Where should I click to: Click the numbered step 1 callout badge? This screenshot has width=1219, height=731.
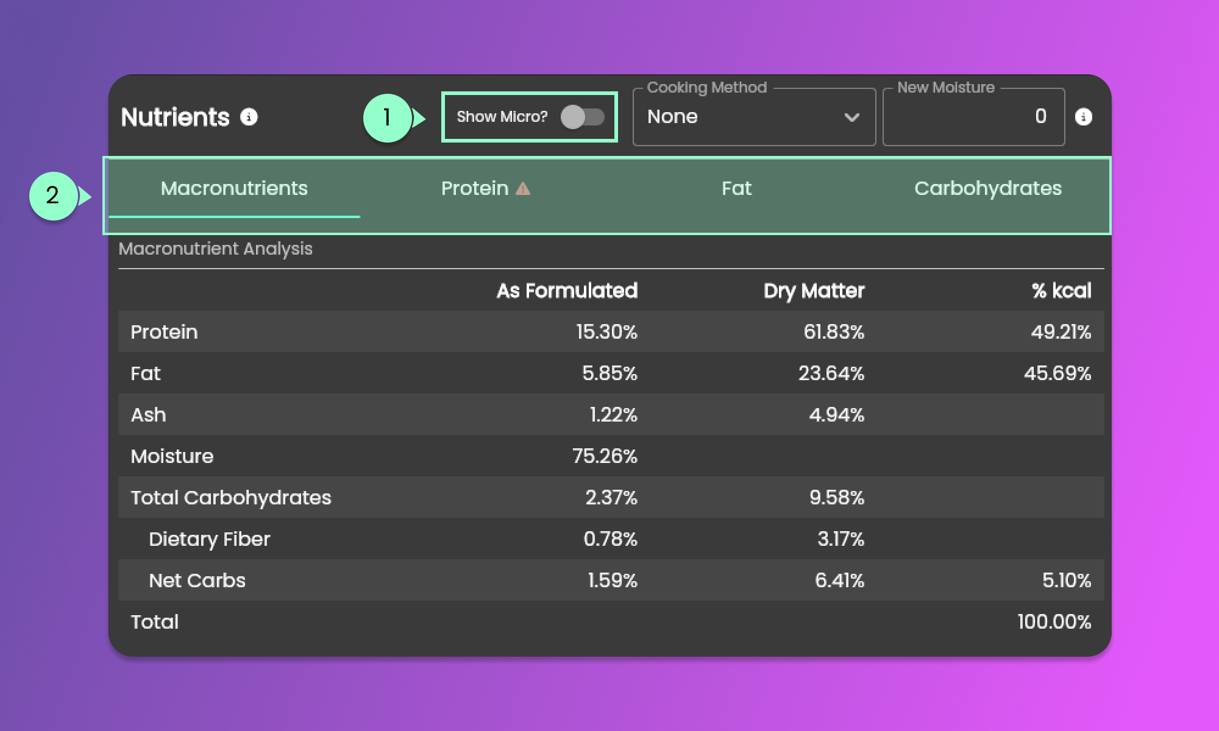tap(387, 118)
